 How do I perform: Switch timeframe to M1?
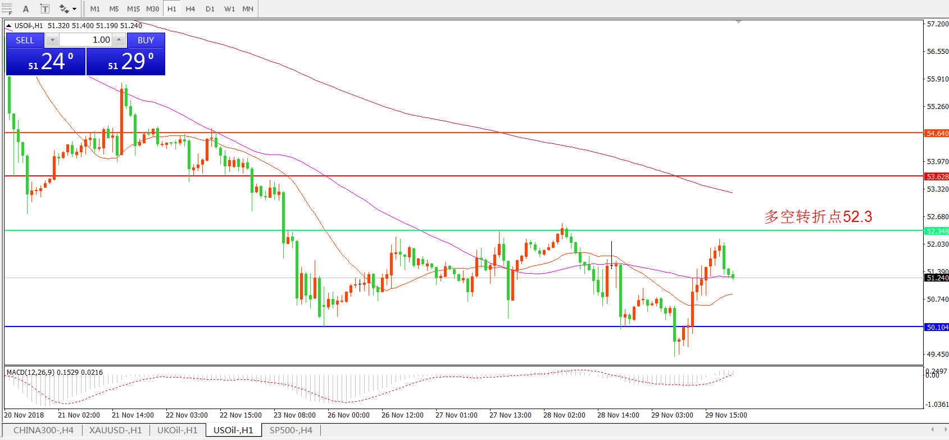[x=95, y=9]
